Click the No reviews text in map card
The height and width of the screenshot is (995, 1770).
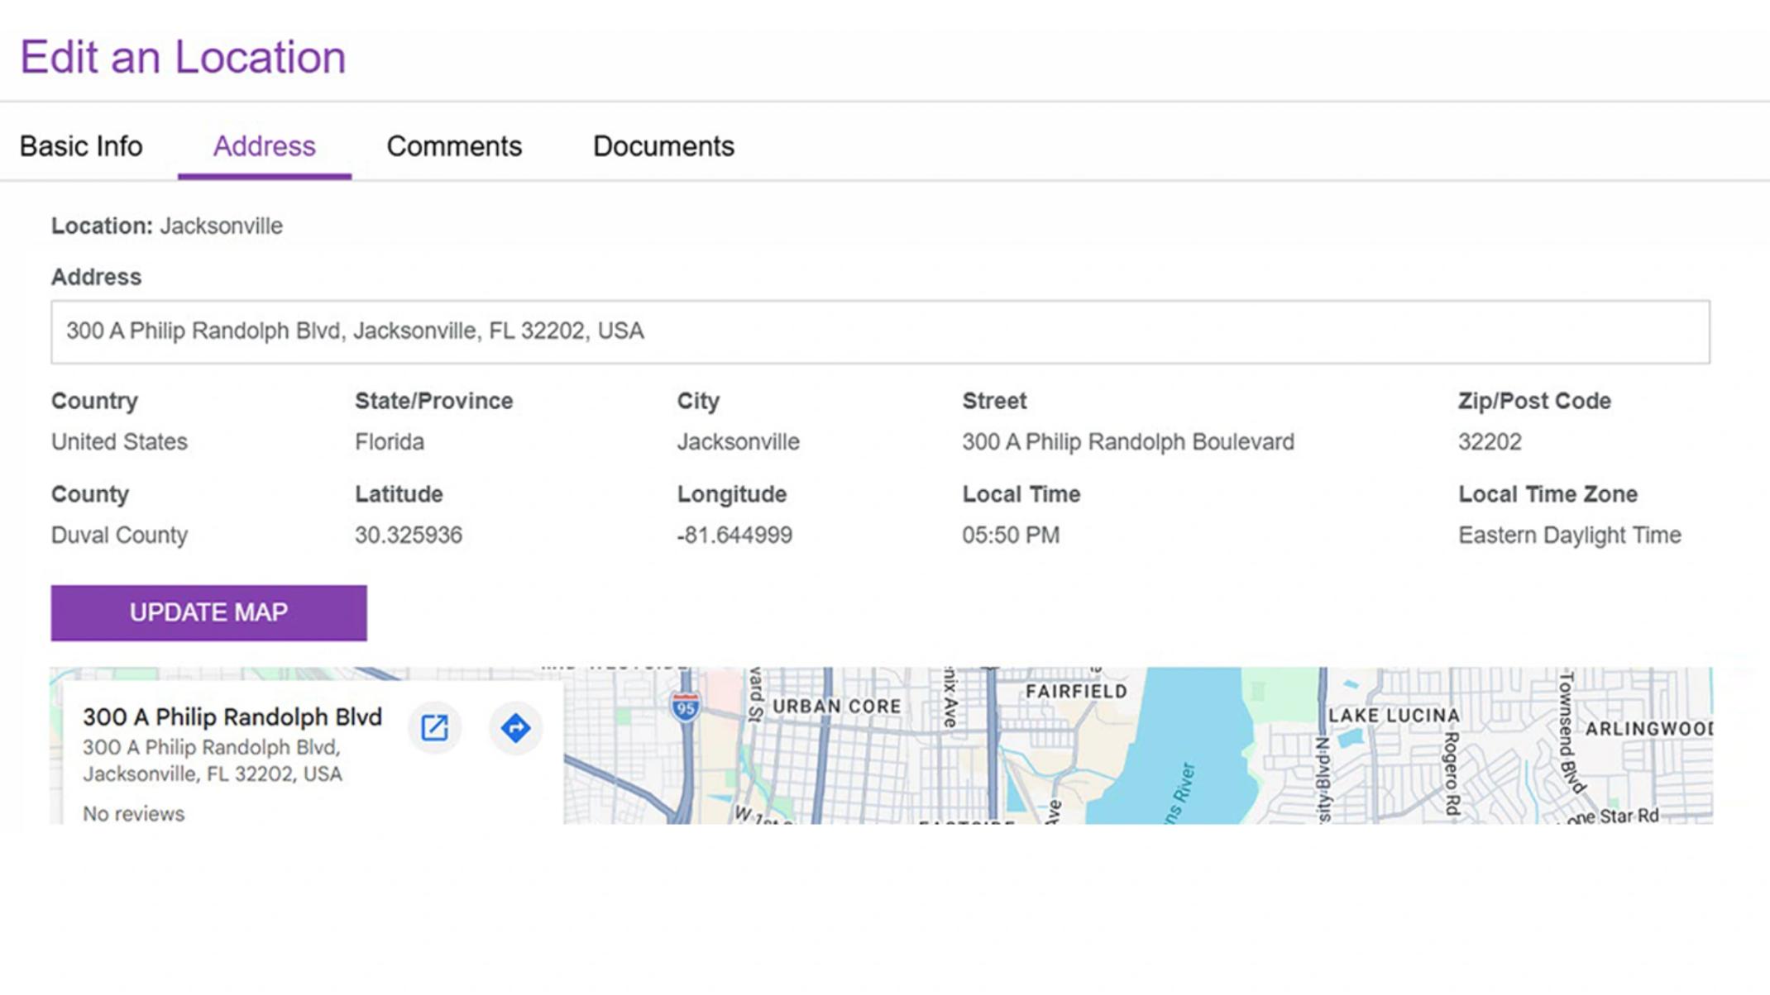click(133, 814)
